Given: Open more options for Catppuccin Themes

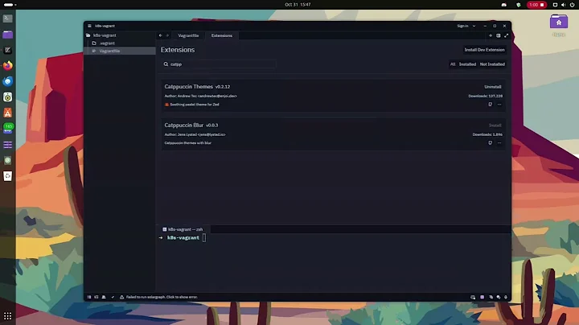Looking at the screenshot, I should [x=499, y=105].
